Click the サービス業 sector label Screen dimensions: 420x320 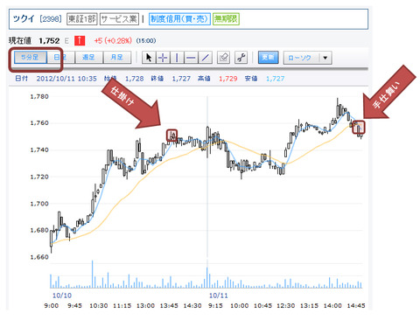[119, 19]
